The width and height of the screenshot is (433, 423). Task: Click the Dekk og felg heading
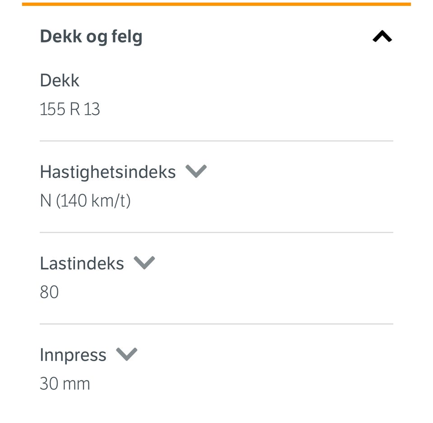91,37
